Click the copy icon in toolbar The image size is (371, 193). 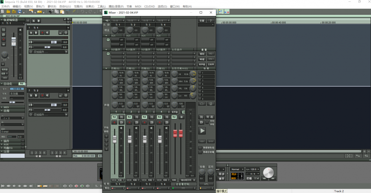click(x=57, y=11)
